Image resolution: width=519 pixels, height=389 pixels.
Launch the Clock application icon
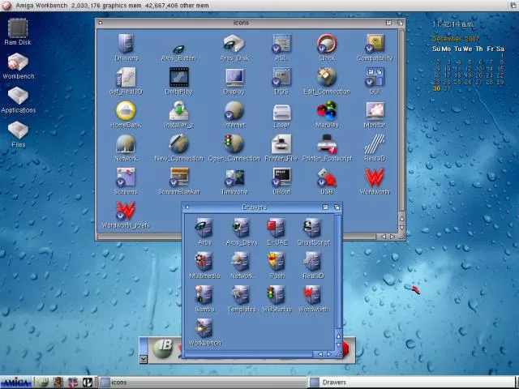pos(326,45)
